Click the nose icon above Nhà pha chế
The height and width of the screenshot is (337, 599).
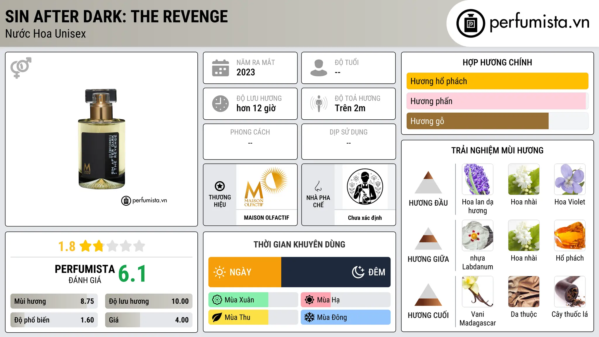point(318,186)
